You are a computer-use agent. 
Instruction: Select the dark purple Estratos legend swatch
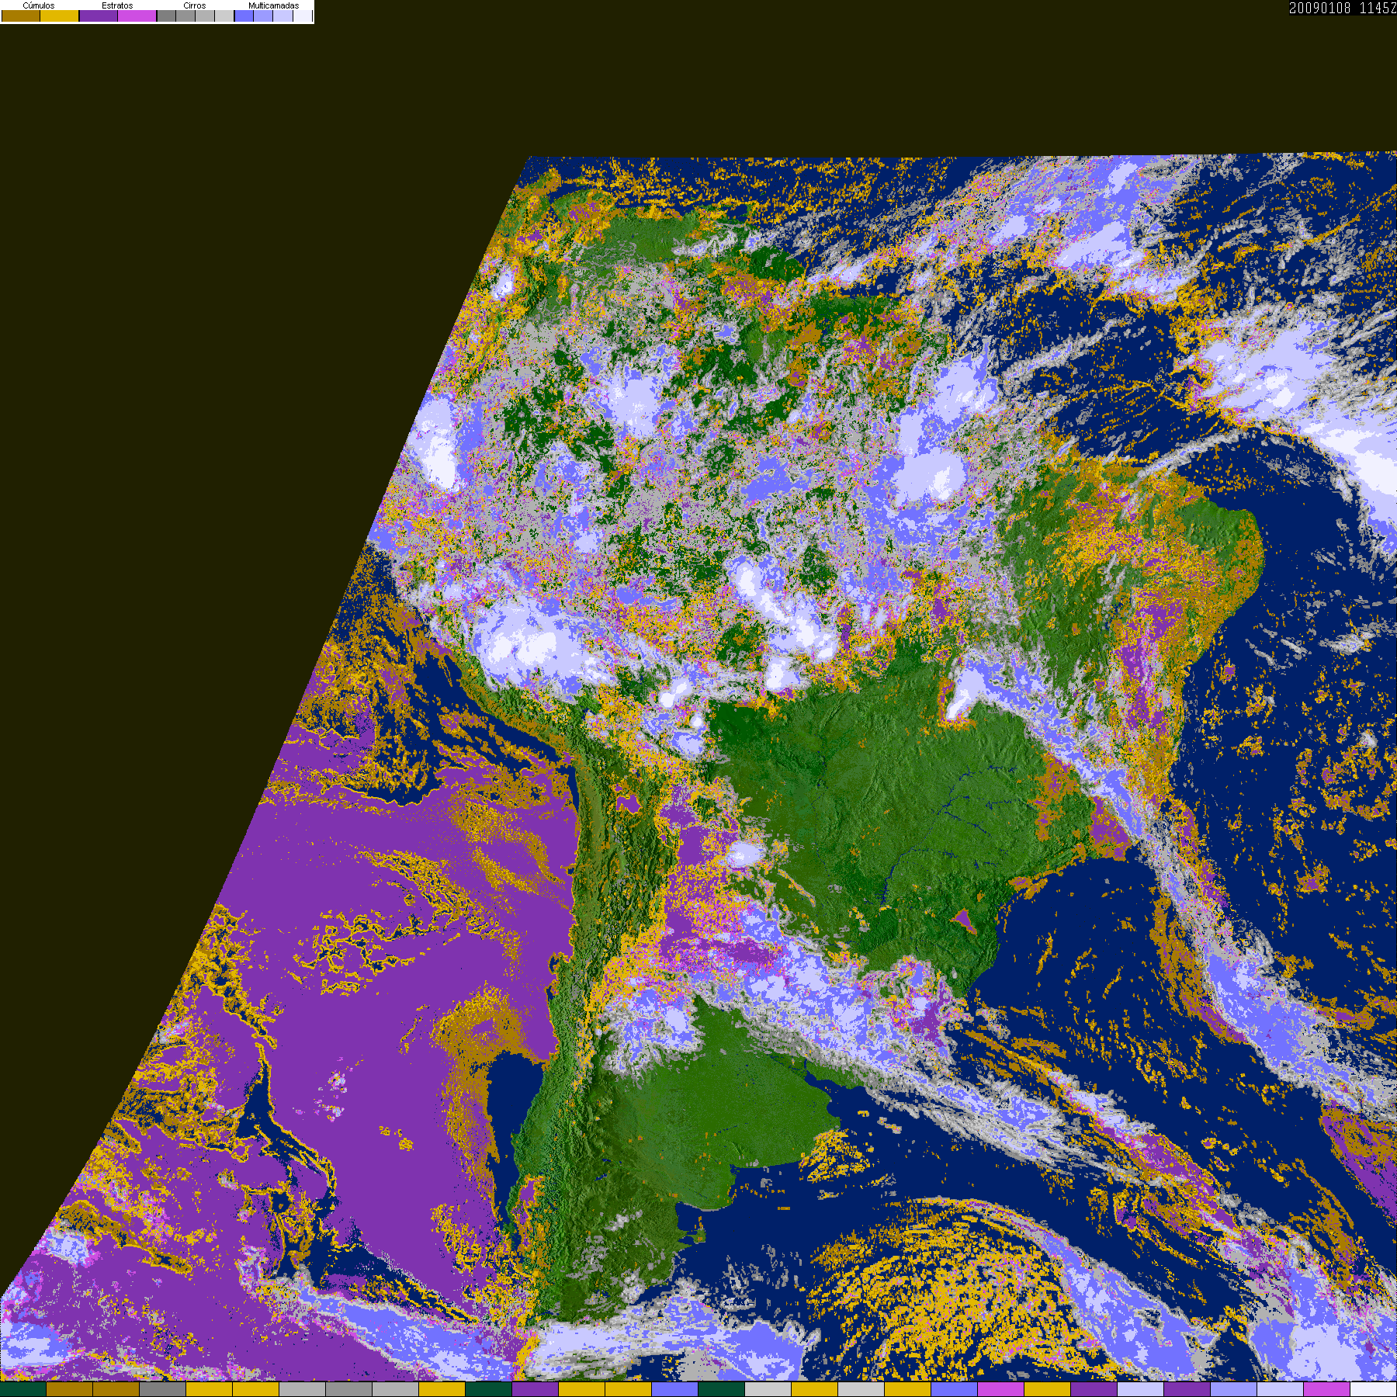point(99,16)
